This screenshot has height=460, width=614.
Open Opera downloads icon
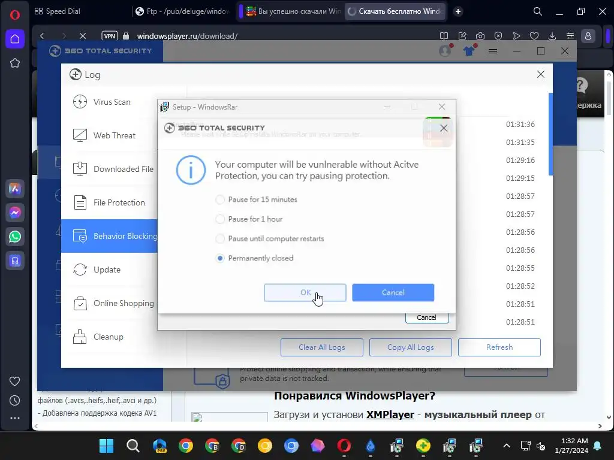coord(552,36)
